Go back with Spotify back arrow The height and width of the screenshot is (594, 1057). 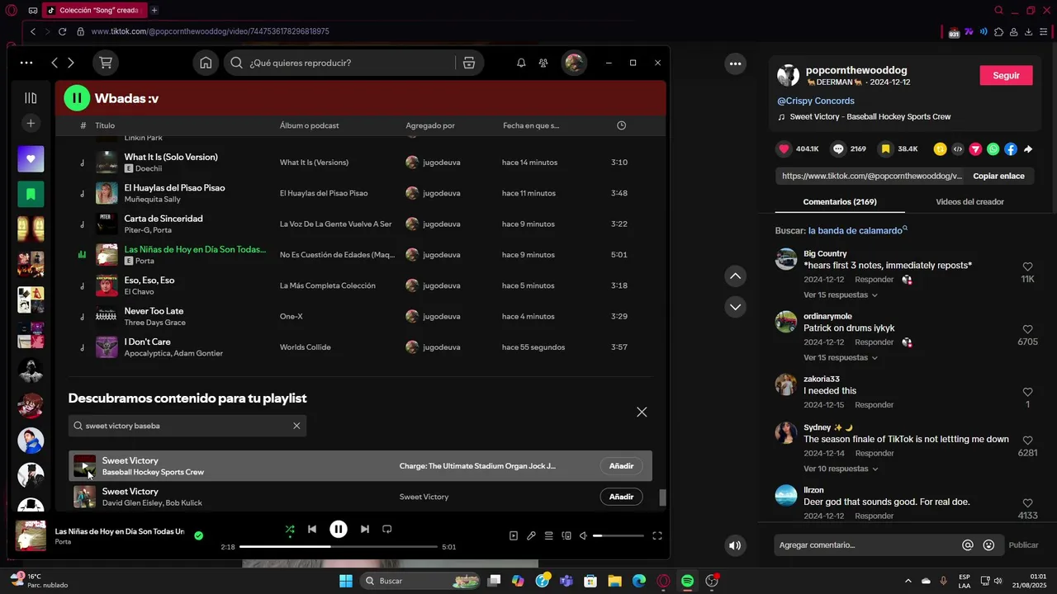pos(55,63)
